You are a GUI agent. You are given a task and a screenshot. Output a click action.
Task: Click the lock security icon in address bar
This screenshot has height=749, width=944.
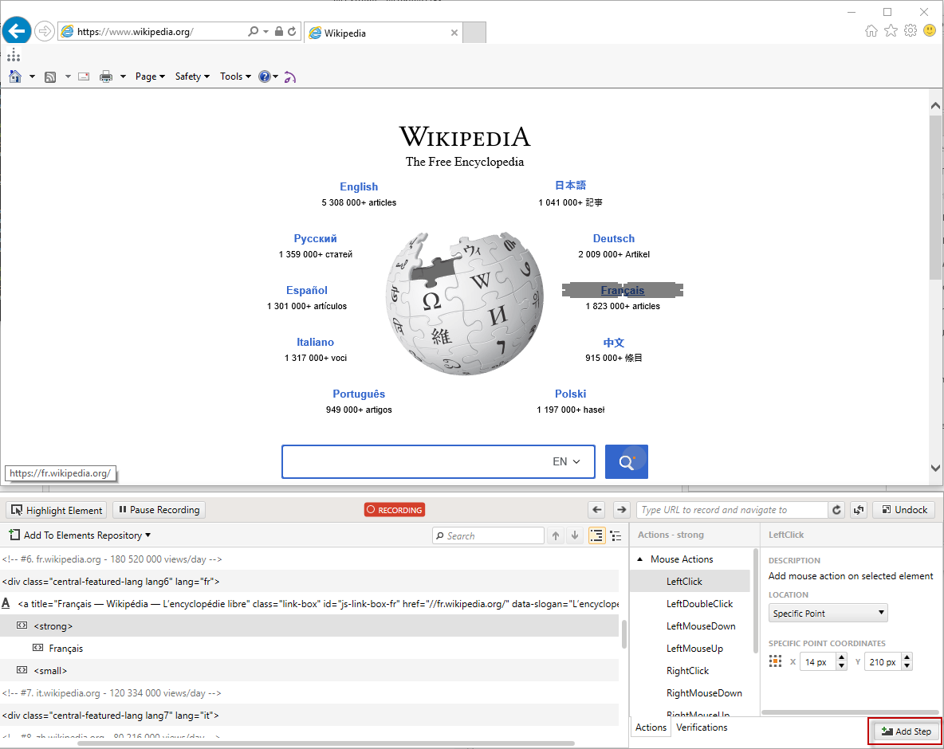(x=279, y=31)
